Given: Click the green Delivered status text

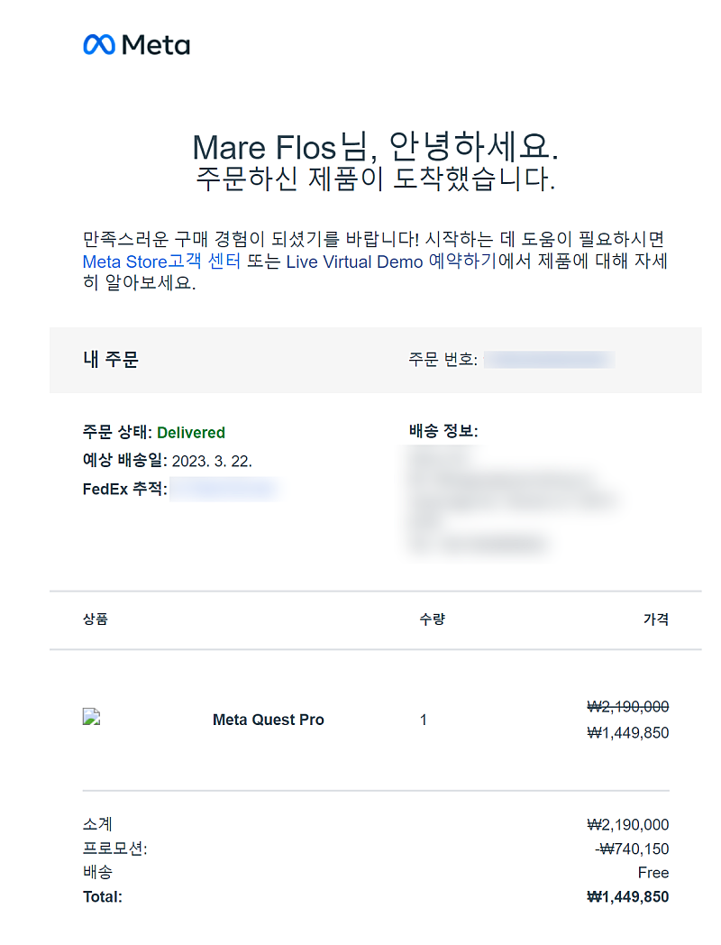Looking at the screenshot, I should (x=190, y=433).
